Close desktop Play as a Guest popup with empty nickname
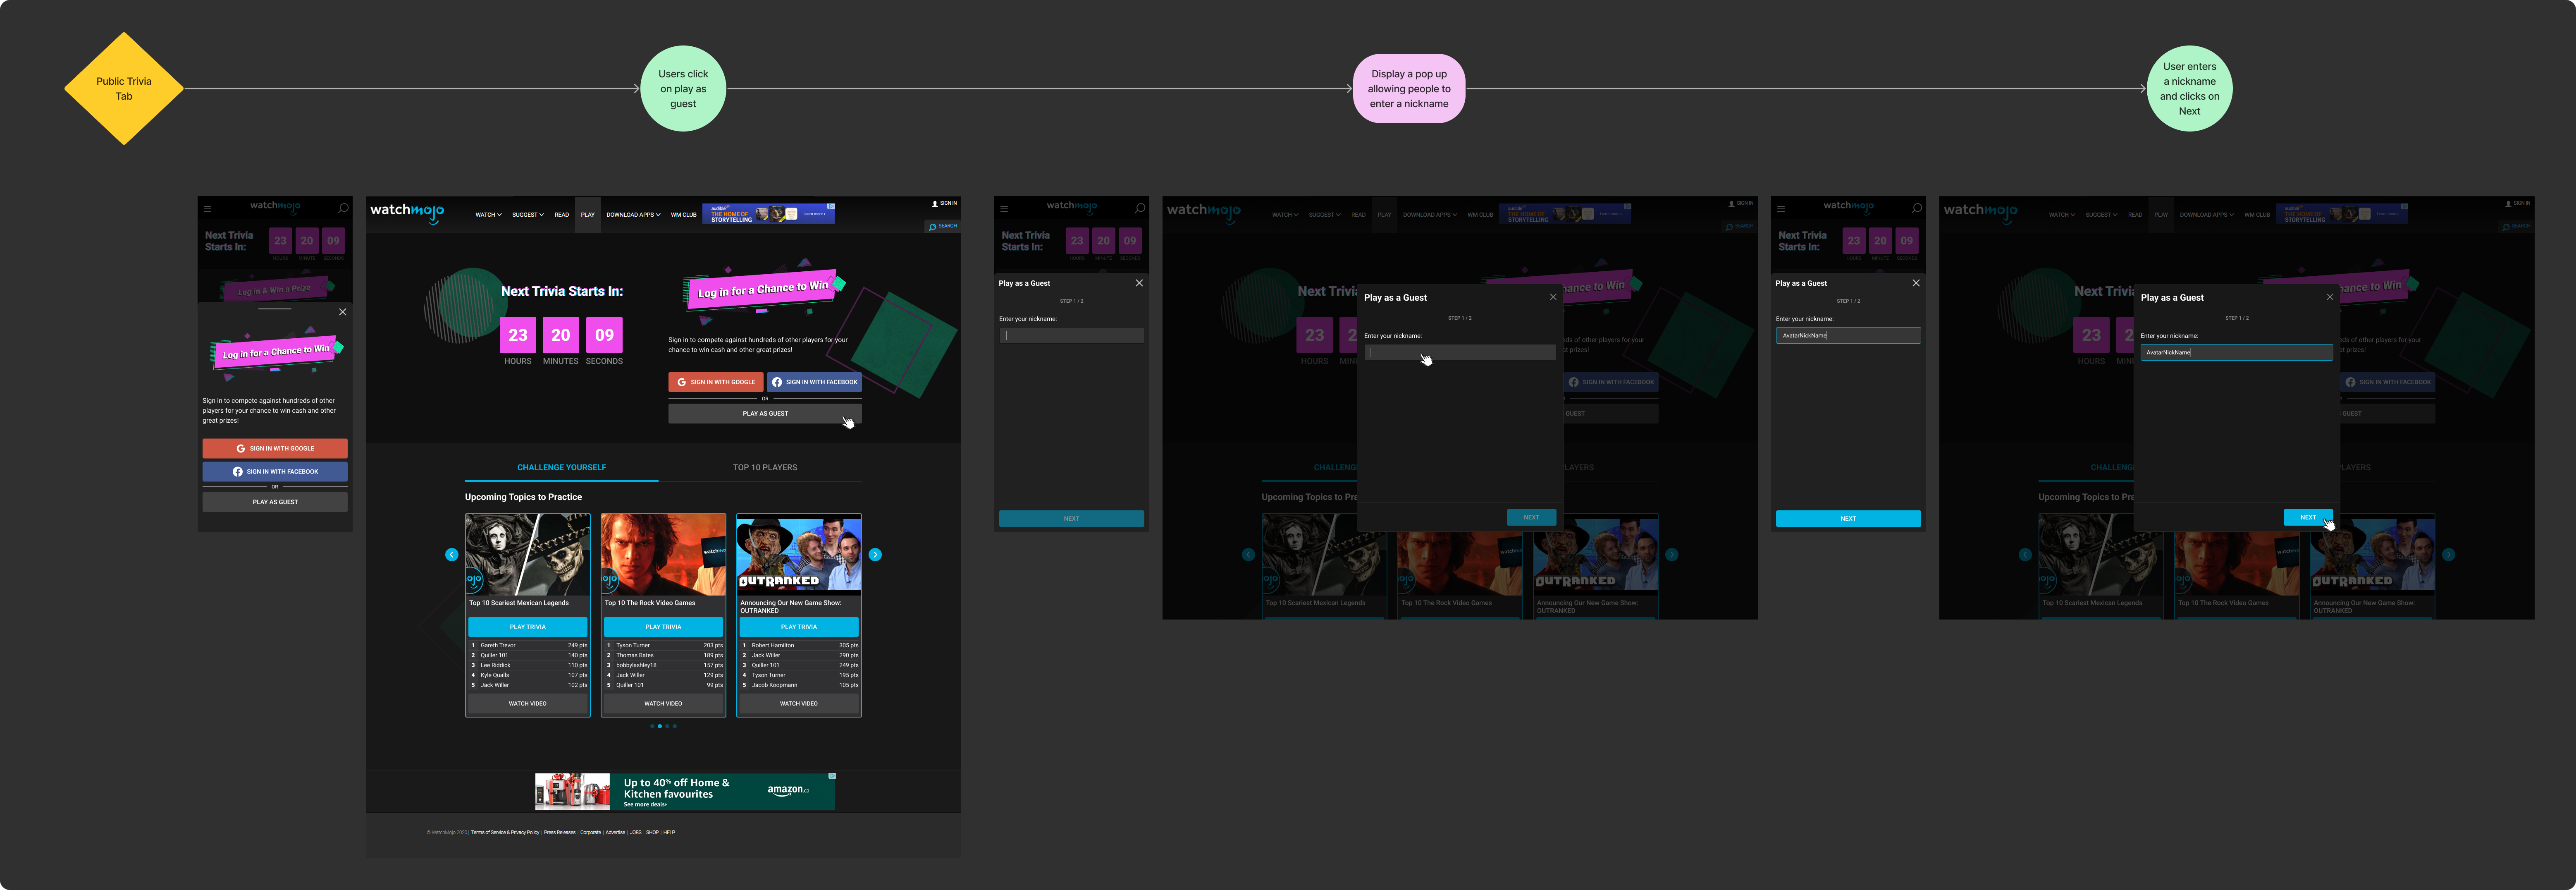Image resolution: width=2576 pixels, height=890 pixels. pyautogui.click(x=1553, y=297)
